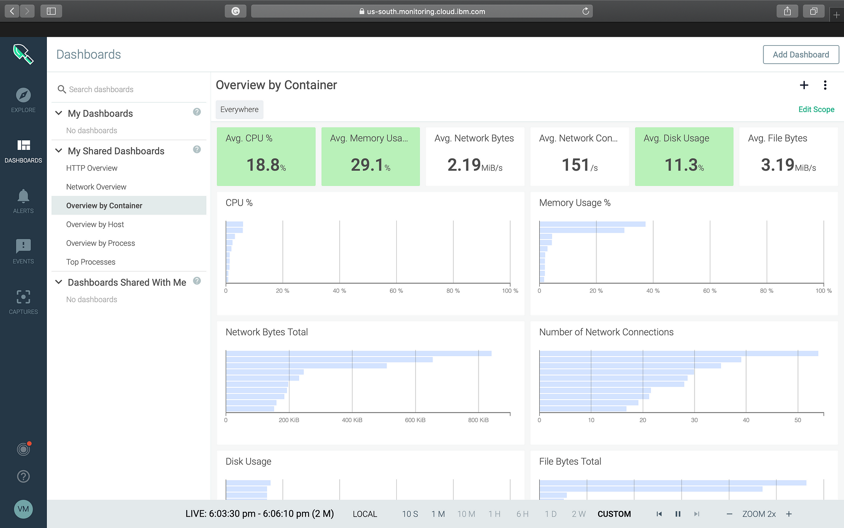Select the 10 M time range
This screenshot has height=528, width=844.
coord(466,514)
